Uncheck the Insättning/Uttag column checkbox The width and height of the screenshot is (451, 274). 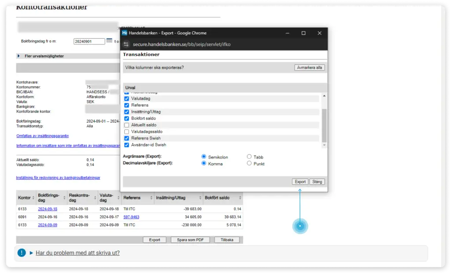126,112
